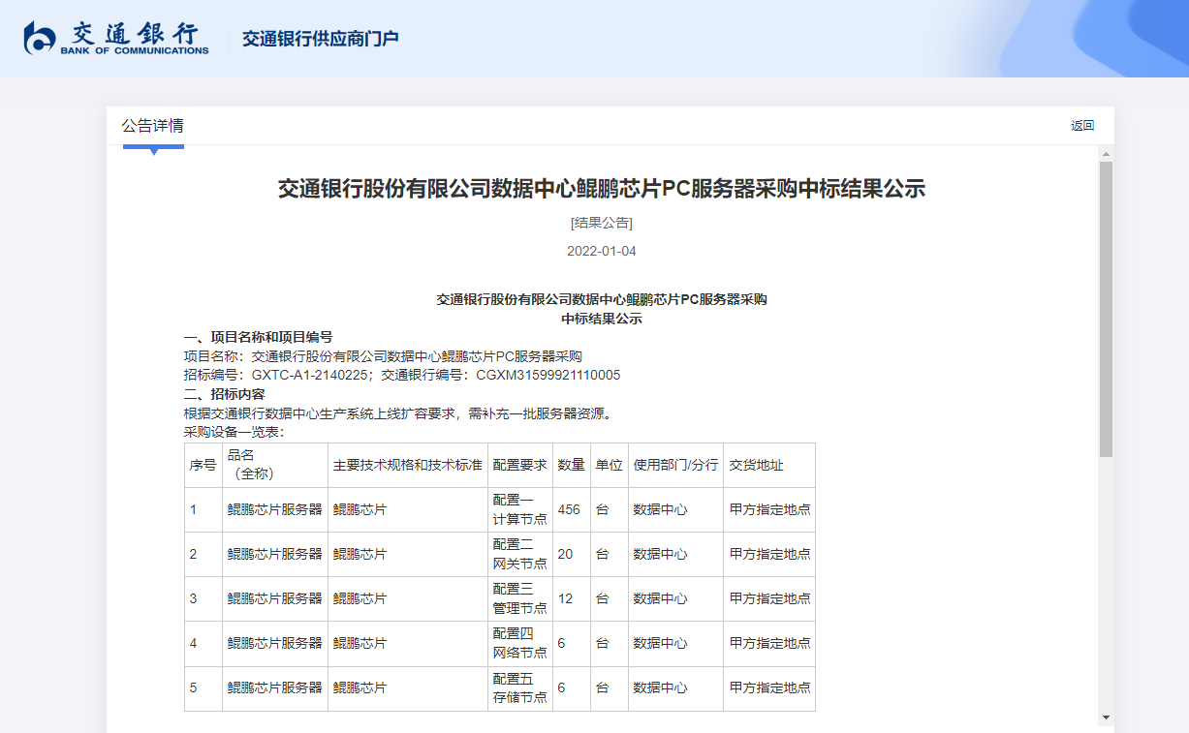This screenshot has height=733, width=1189.
Task: Click the 交通银行供应商门户 portal title
Action: (321, 39)
